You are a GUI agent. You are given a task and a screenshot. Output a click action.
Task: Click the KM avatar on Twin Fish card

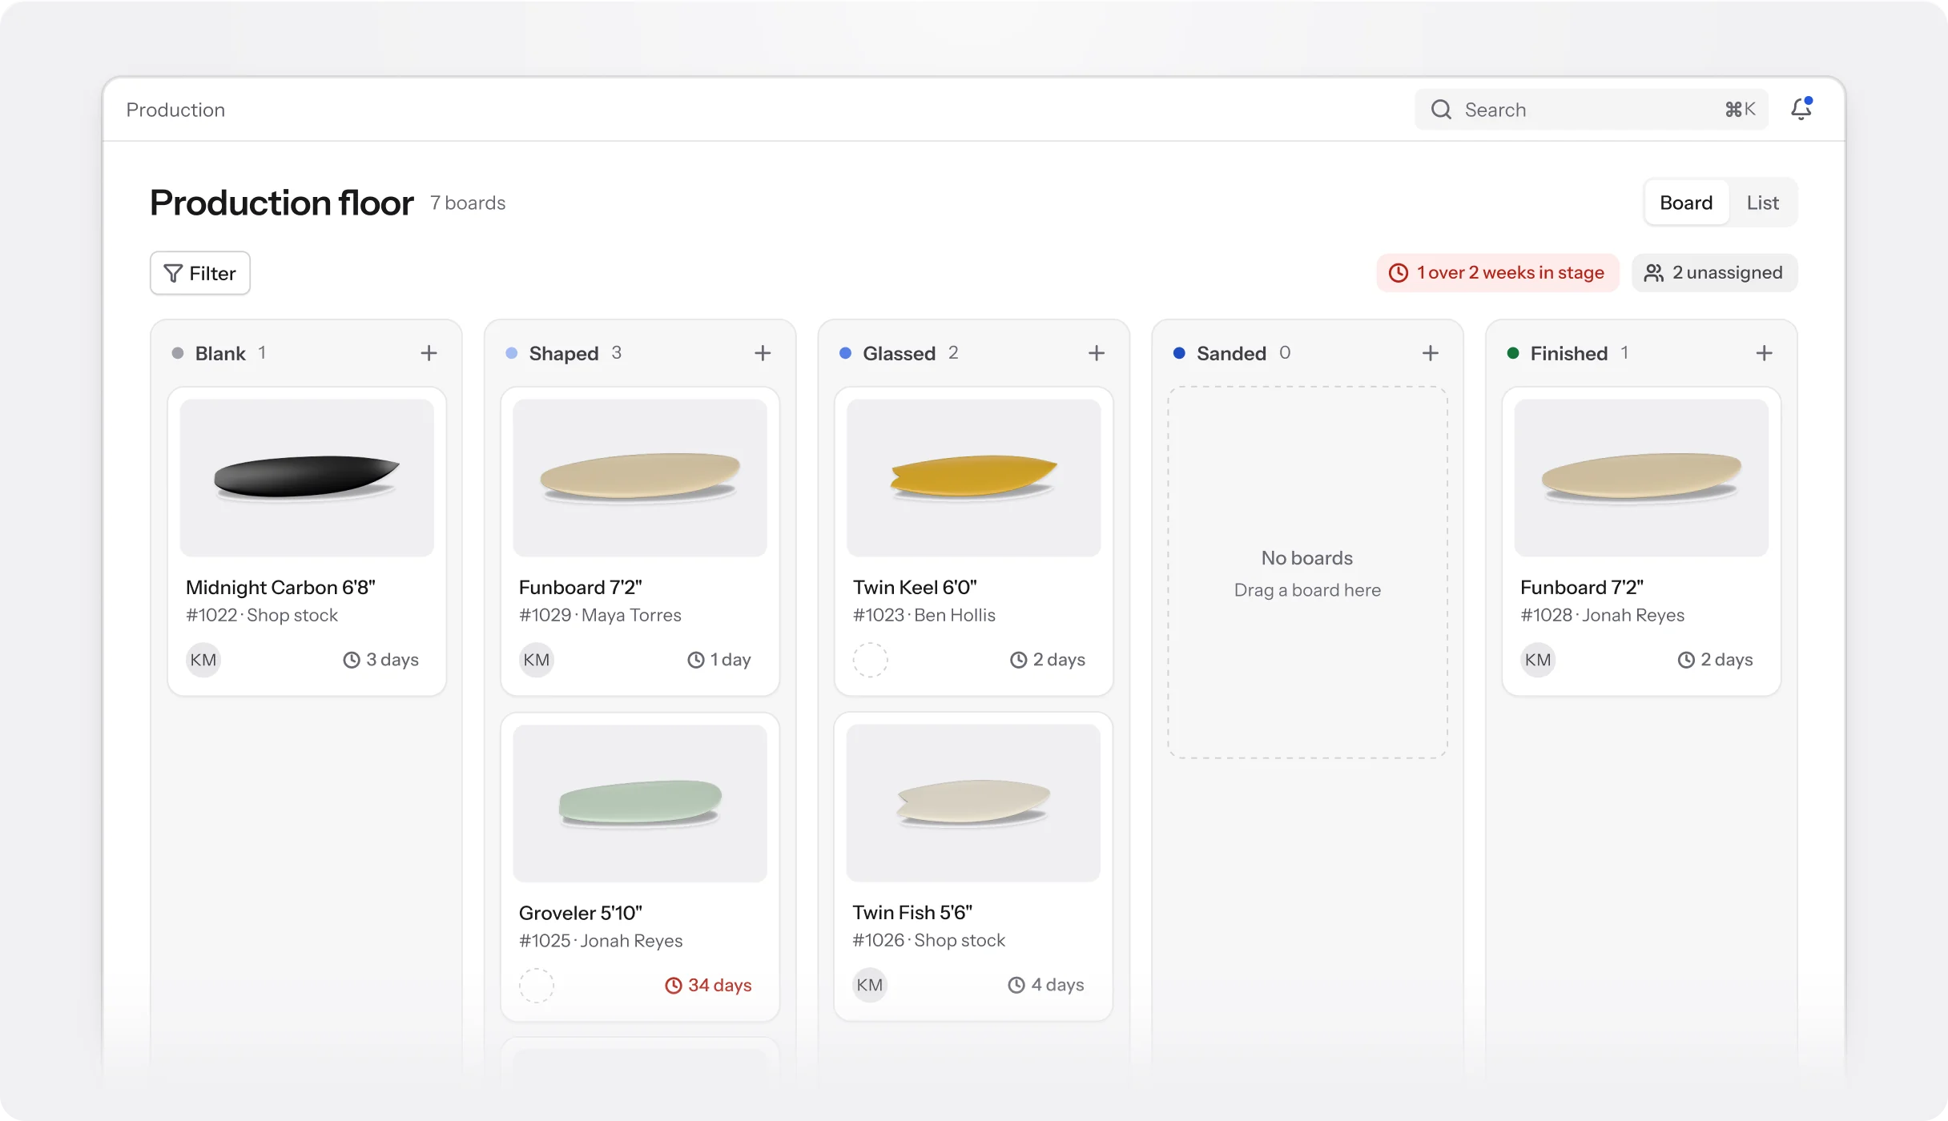[x=870, y=985]
